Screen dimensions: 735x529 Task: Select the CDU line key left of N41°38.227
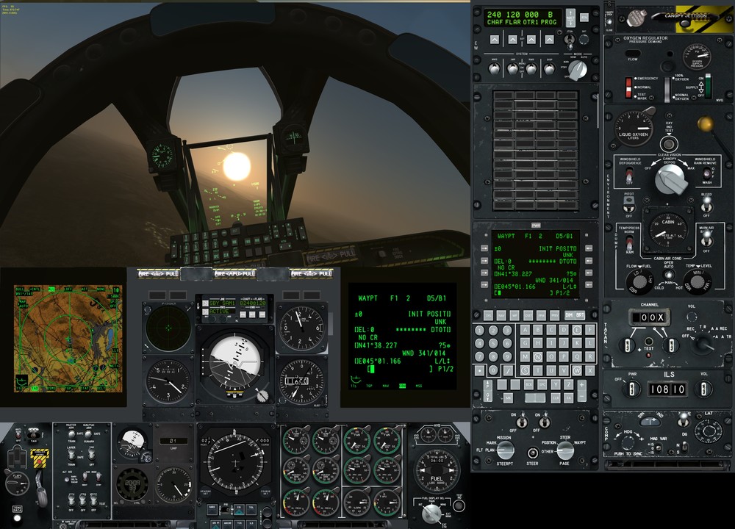(x=484, y=273)
